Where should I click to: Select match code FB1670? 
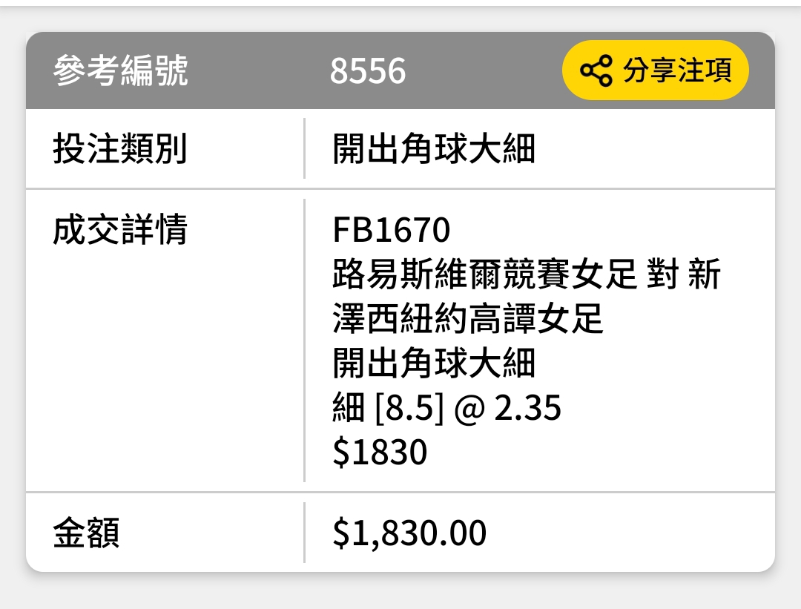pos(392,229)
